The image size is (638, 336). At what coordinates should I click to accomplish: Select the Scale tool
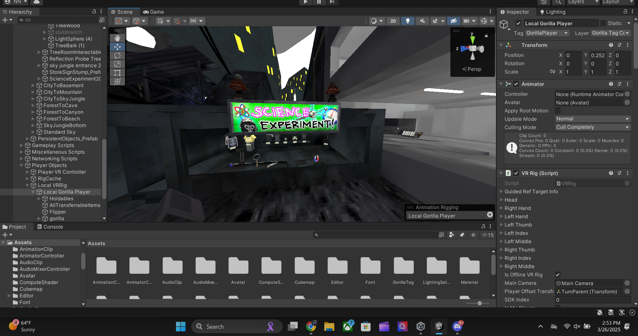[x=117, y=64]
